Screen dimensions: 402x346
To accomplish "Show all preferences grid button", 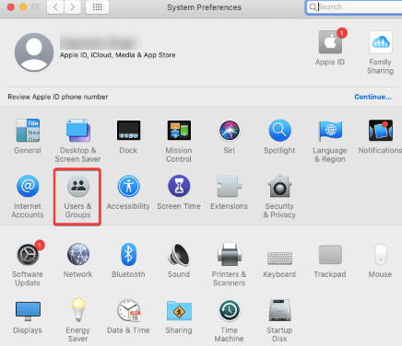I will coord(97,7).
